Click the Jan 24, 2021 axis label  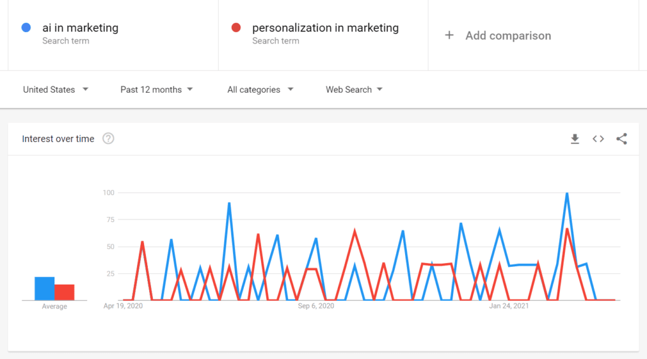pos(509,306)
